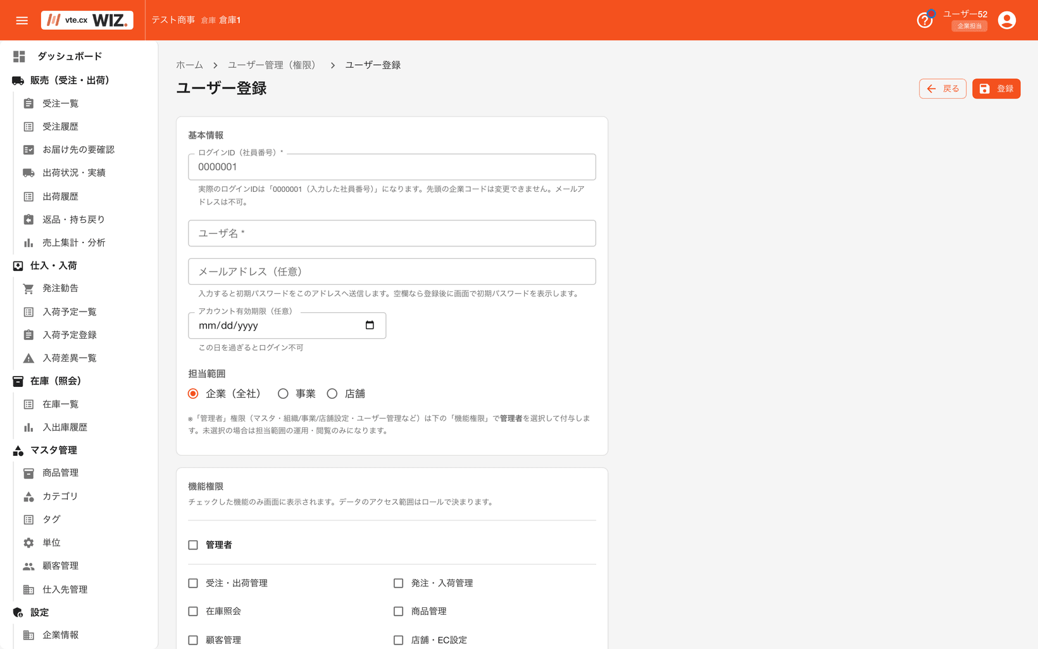Tick the 店舗・EC設定 checkbox
The width and height of the screenshot is (1038, 649).
pyautogui.click(x=398, y=640)
